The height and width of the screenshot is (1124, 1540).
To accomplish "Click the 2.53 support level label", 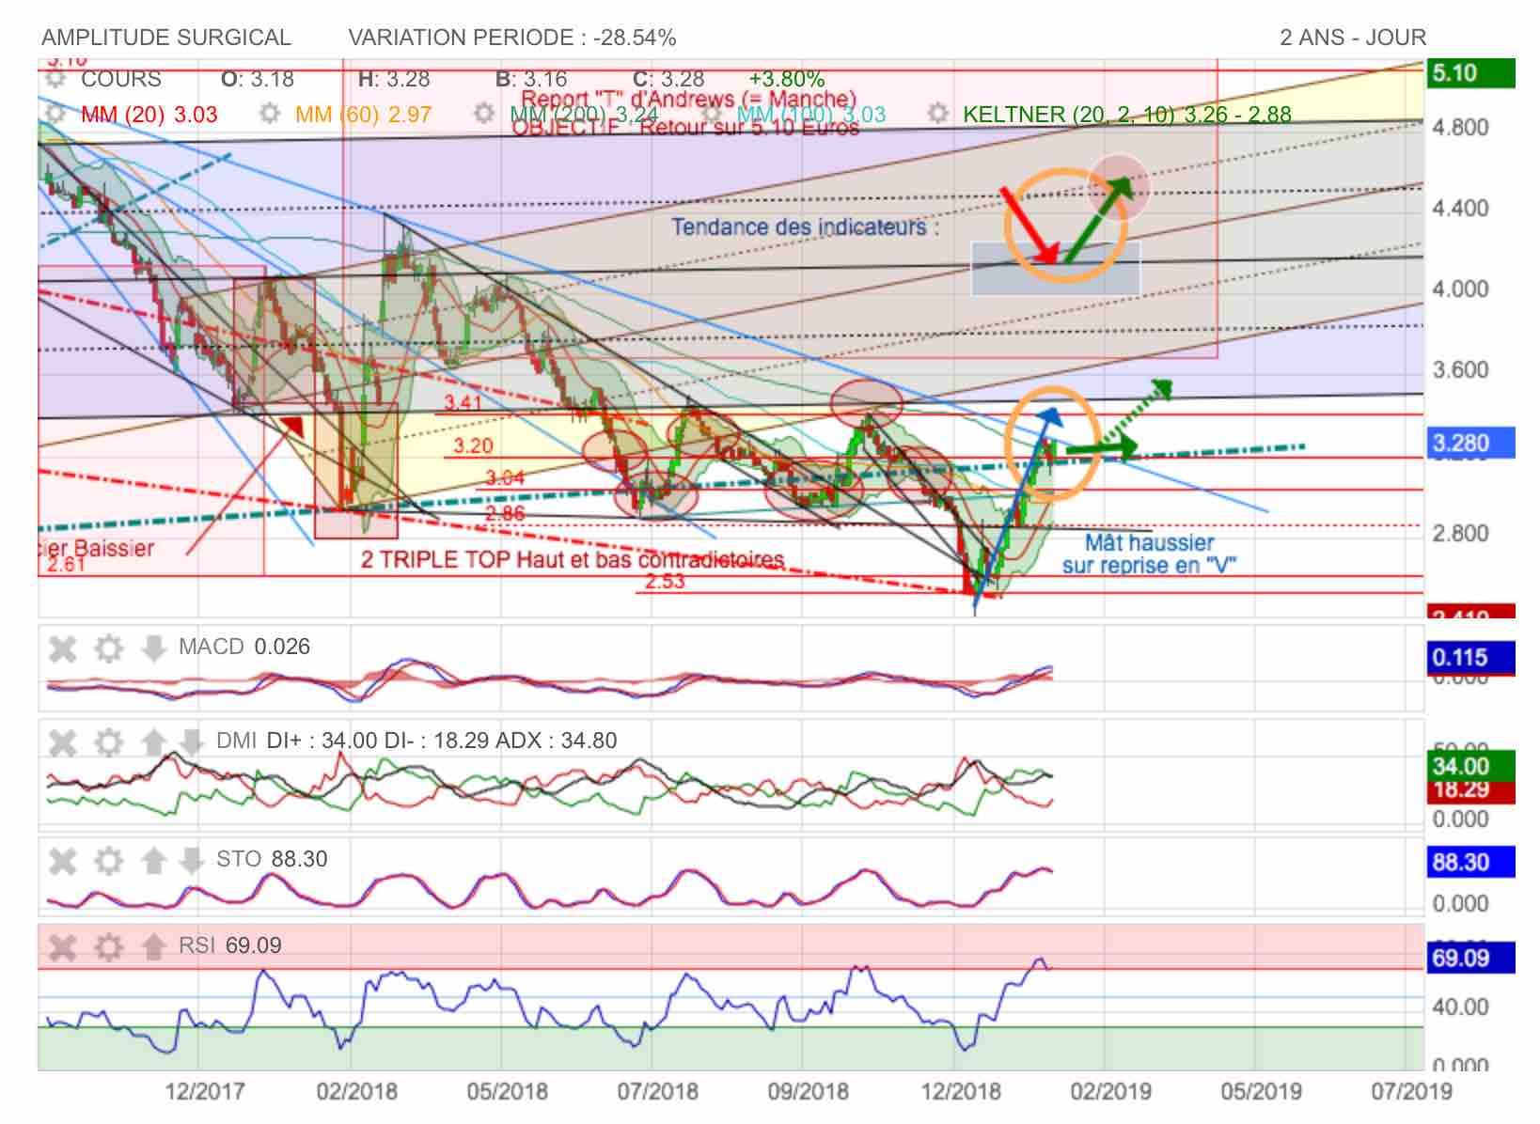I will coord(665,582).
